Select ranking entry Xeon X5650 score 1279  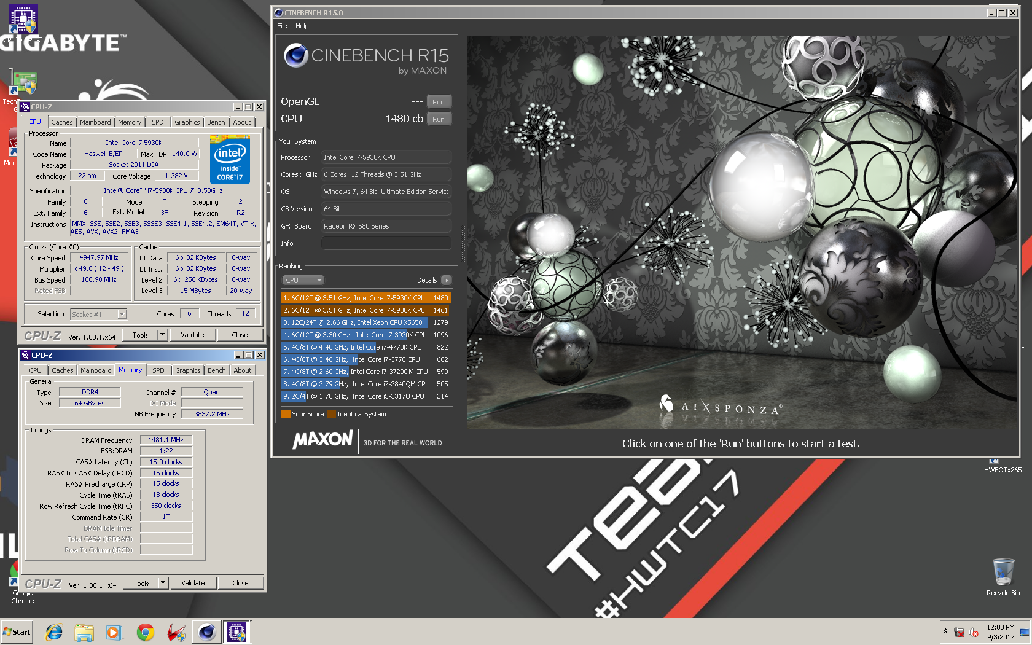point(366,322)
